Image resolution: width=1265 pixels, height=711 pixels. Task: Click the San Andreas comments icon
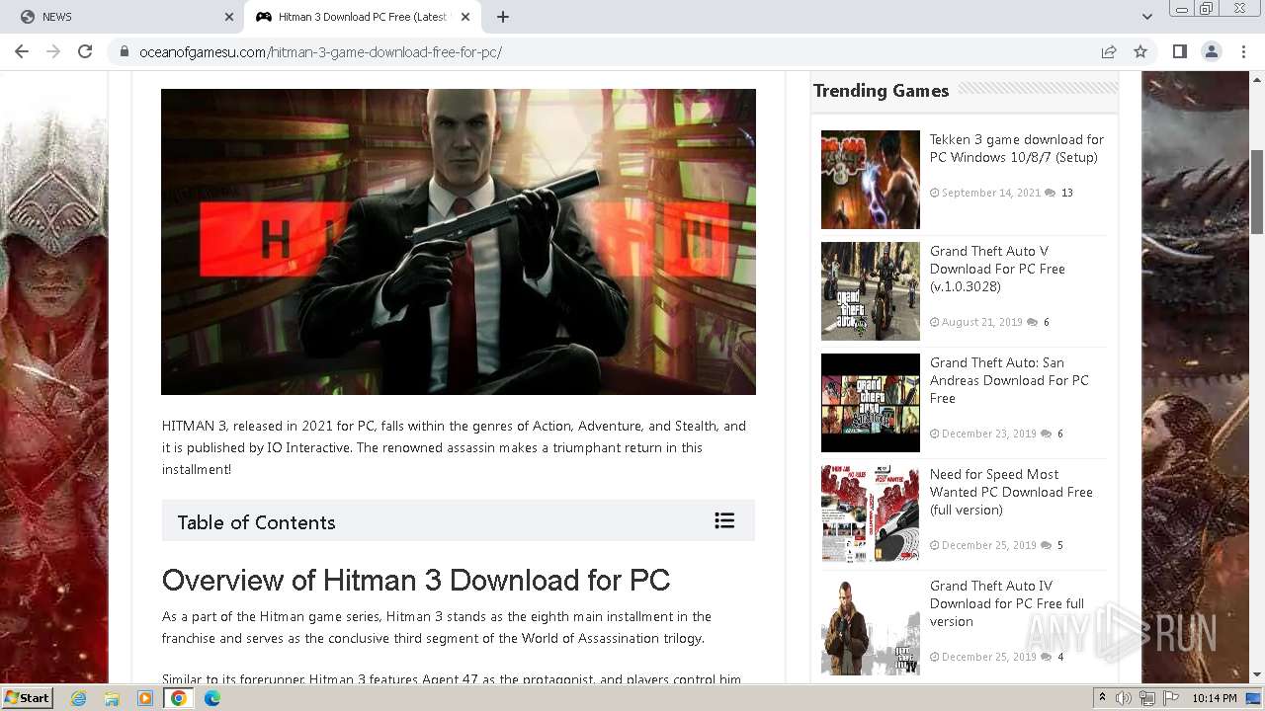click(1046, 434)
